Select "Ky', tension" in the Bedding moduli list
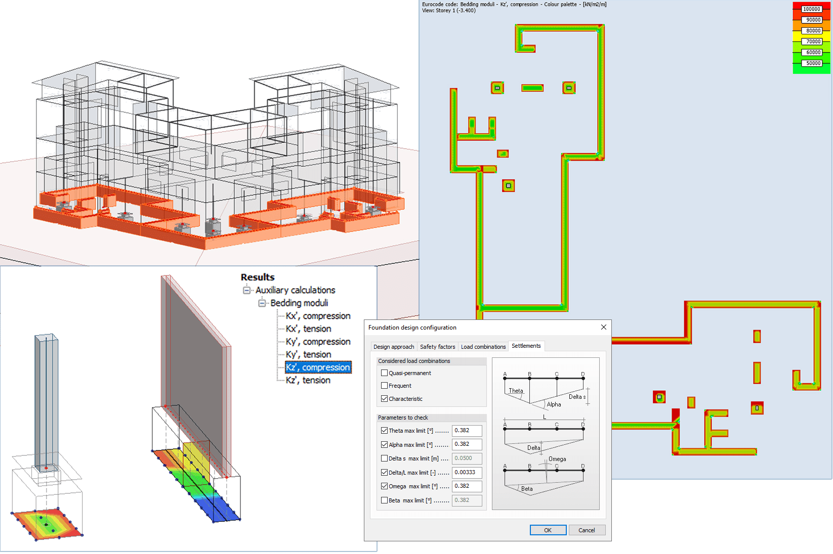Image resolution: width=833 pixels, height=554 pixels. pyautogui.click(x=308, y=354)
